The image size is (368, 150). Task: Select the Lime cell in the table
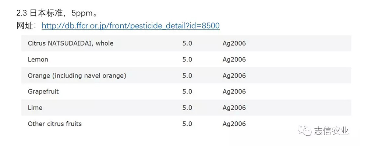[x=35, y=108]
